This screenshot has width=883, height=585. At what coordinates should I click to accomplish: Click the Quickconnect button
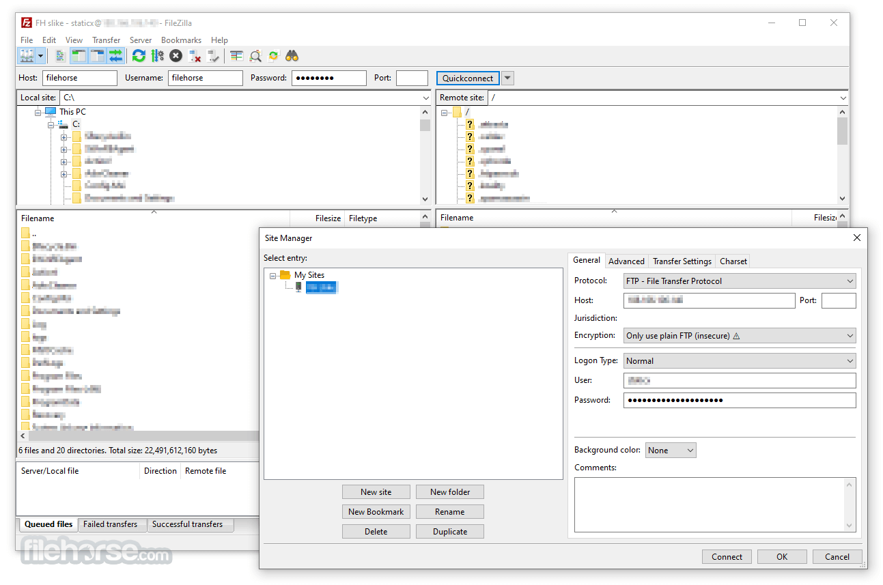tap(468, 78)
